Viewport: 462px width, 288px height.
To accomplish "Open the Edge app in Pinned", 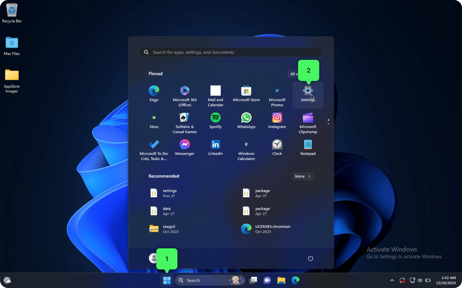I will tap(154, 94).
